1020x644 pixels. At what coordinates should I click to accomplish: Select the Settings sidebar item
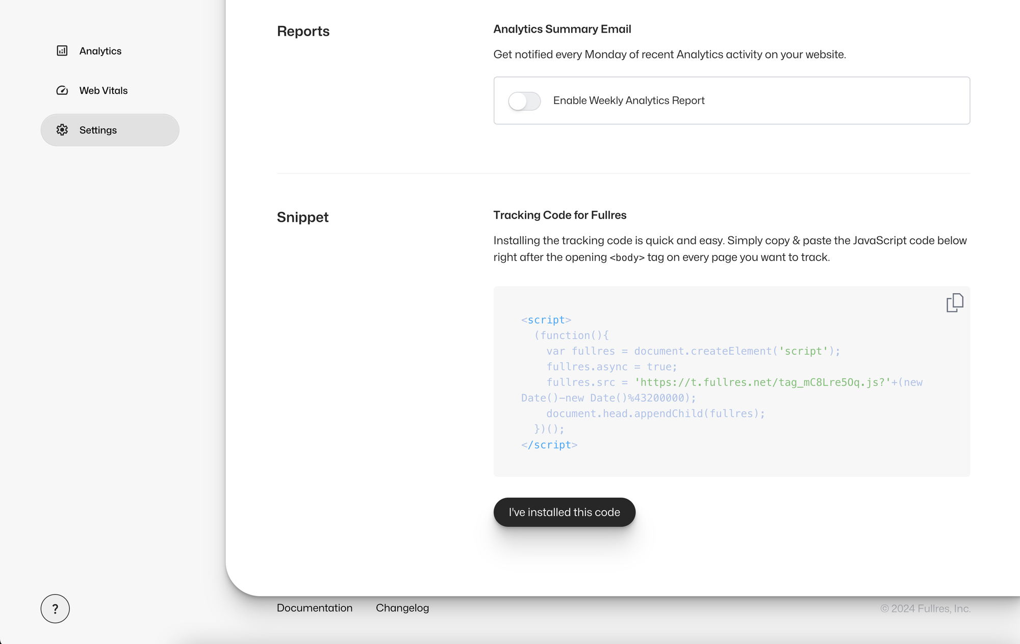110,130
